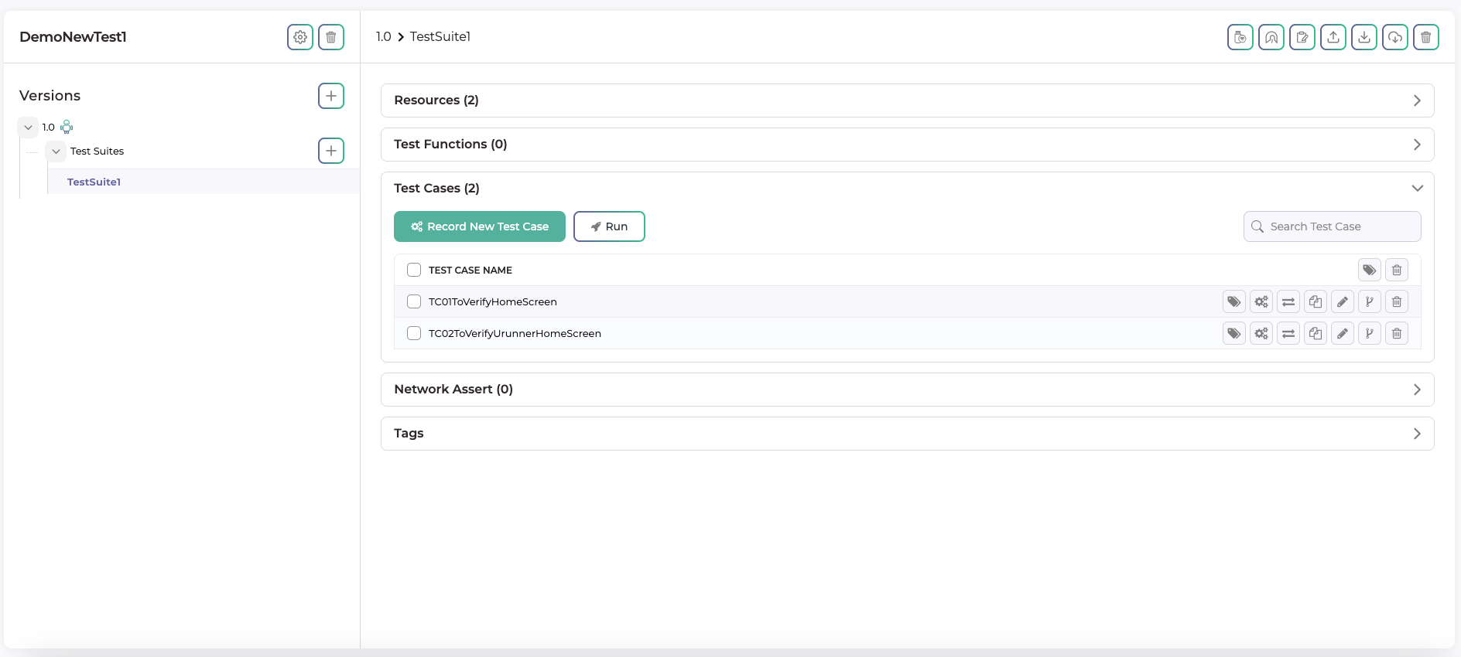Viewport: 1461px width, 657px height.
Task: Check the TC01ToVerifyHomeScreen checkbox
Action: pyautogui.click(x=414, y=301)
